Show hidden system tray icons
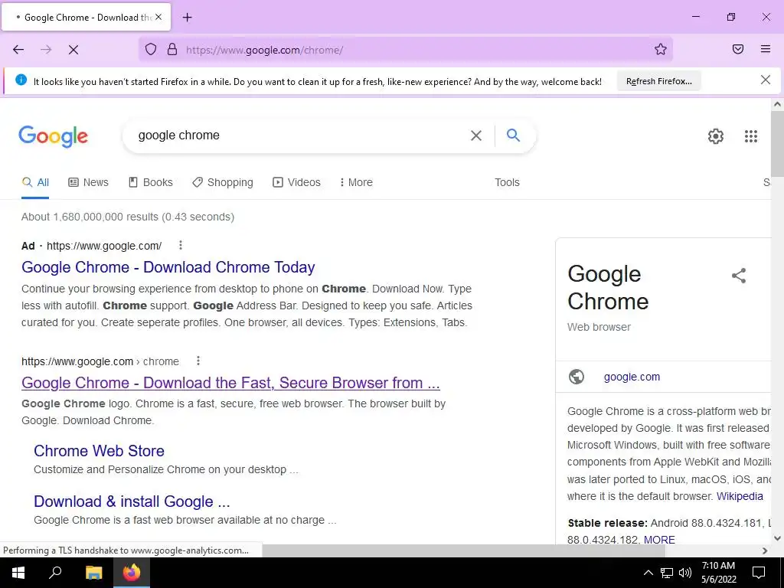 (648, 573)
